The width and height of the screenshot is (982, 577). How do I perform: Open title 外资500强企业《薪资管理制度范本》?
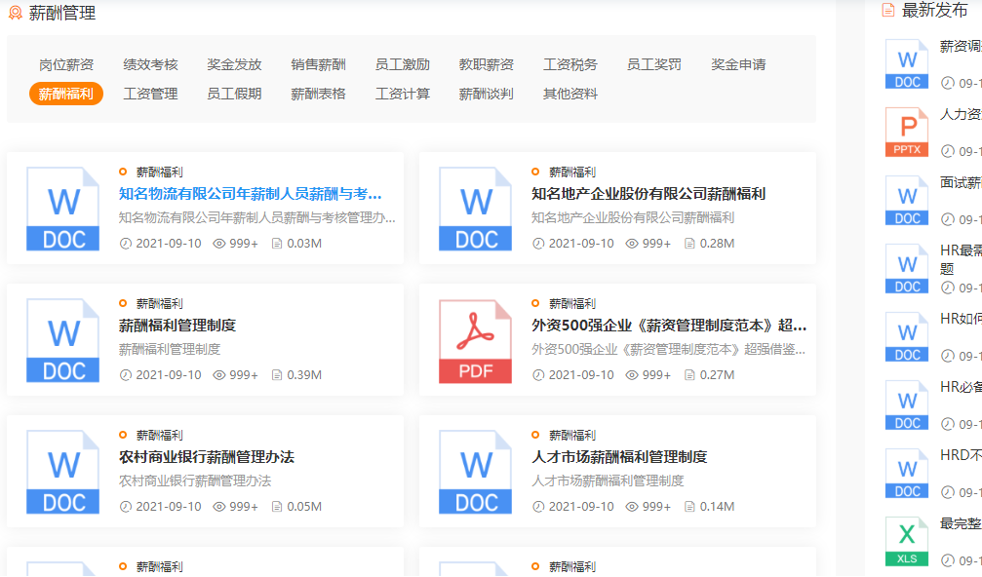point(669,326)
